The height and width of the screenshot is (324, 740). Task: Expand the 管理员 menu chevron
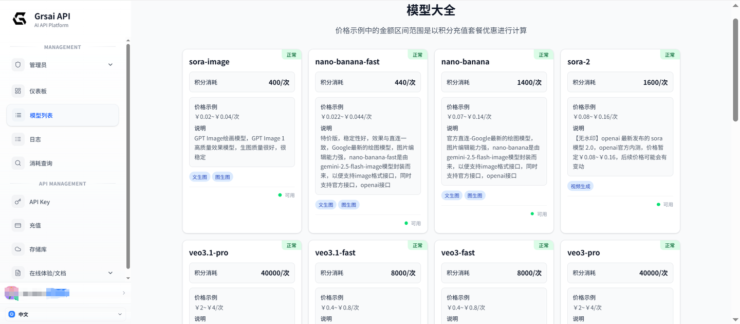coord(110,65)
